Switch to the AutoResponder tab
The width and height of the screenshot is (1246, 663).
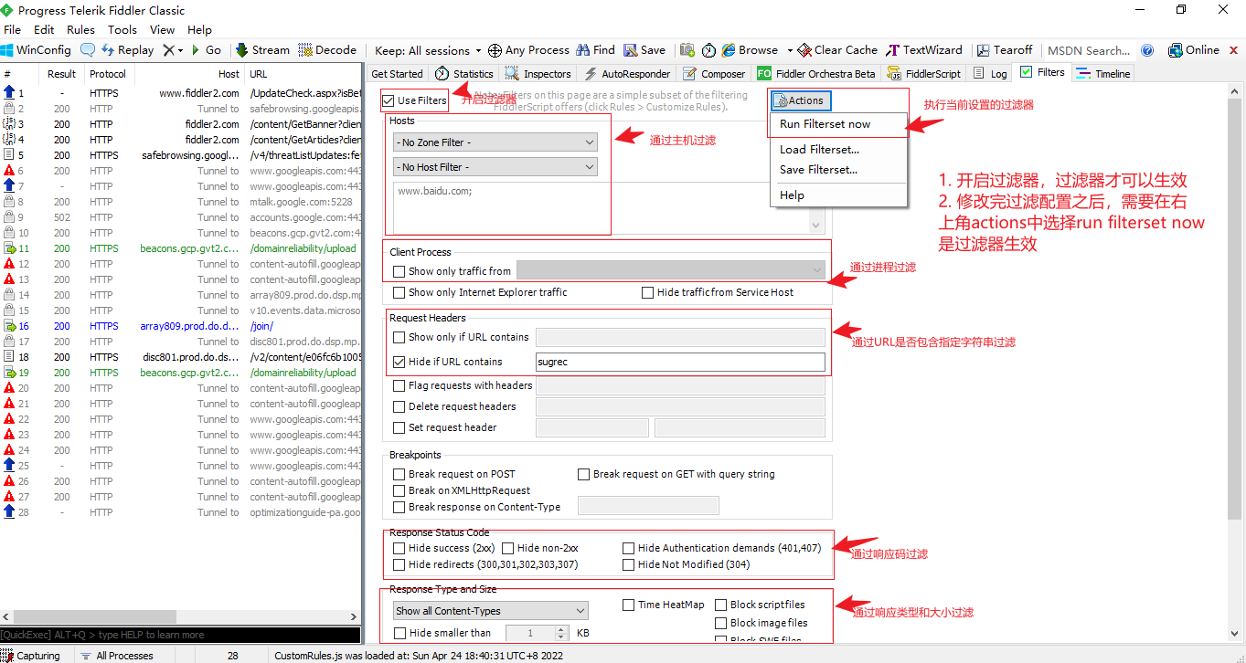627,74
